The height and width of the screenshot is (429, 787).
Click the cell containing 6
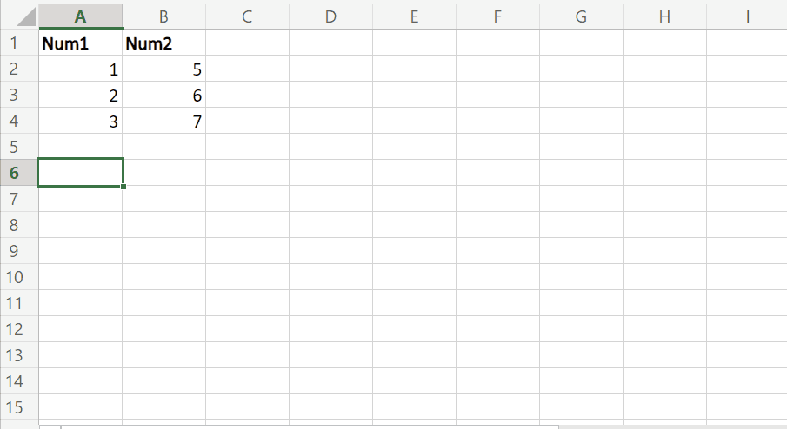[x=164, y=96]
